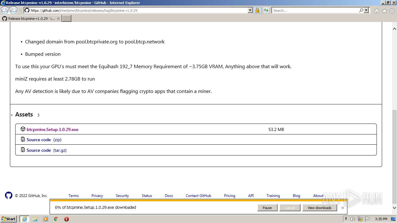The width and height of the screenshot is (397, 223).
Task: Open File Explorer taskbar icon
Action: [x=35, y=219]
